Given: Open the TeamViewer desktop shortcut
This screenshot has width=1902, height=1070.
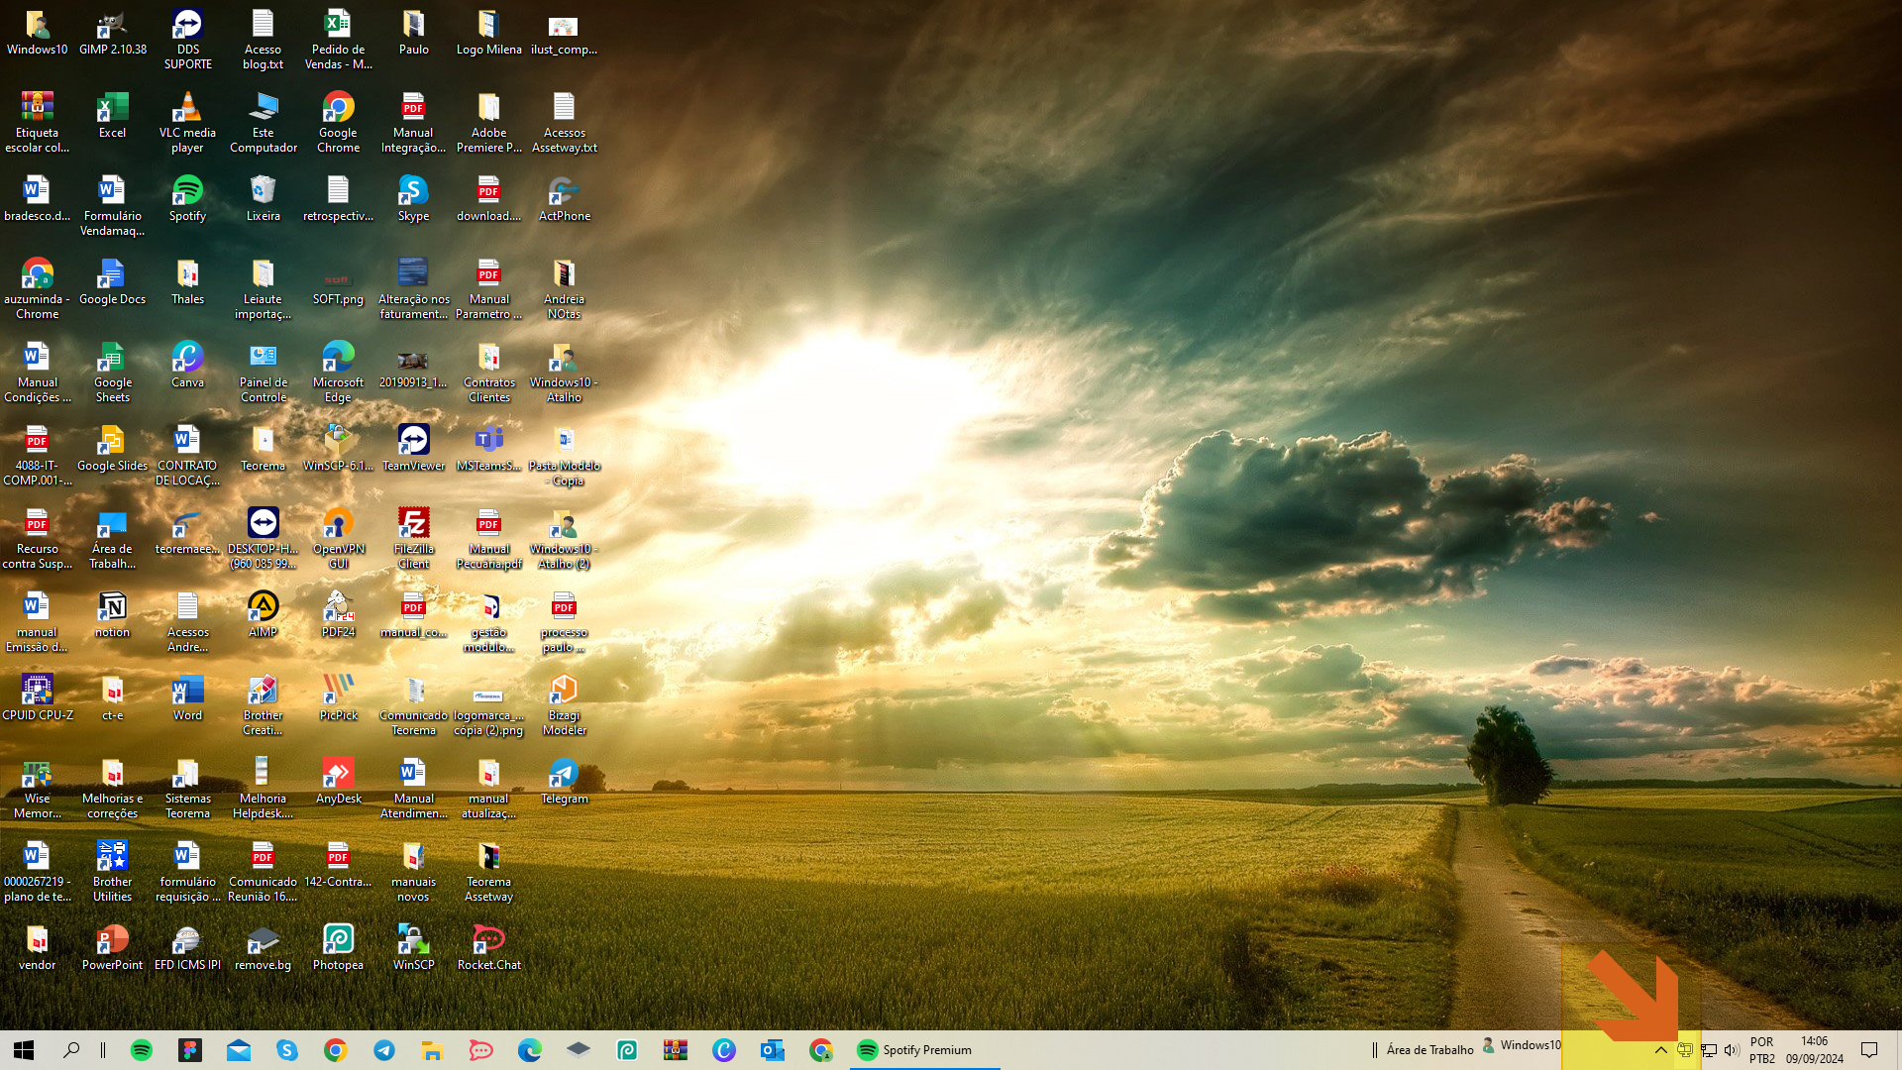Looking at the screenshot, I should pos(413,449).
